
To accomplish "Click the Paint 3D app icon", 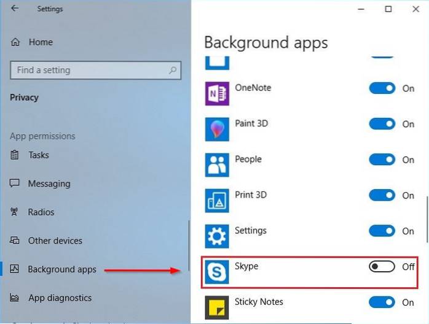I will (217, 129).
